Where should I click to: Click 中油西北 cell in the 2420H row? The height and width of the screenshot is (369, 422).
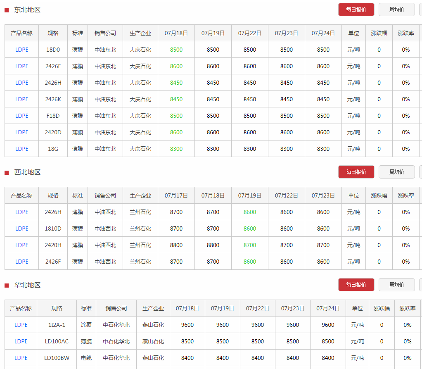point(105,245)
